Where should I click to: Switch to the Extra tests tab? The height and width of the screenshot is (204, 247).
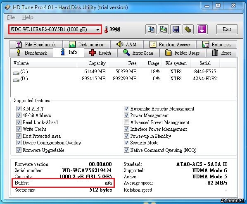point(216,45)
